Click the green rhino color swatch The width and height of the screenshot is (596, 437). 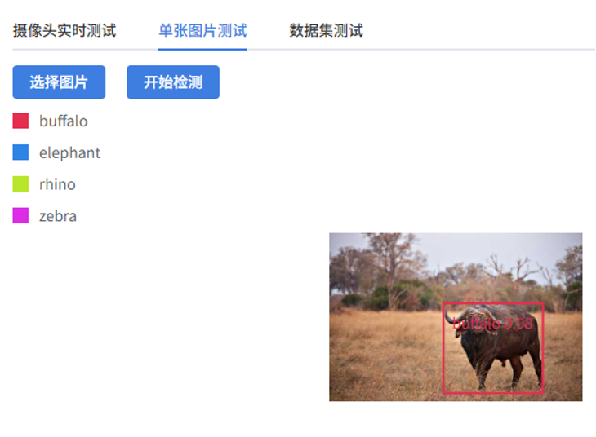pos(20,183)
